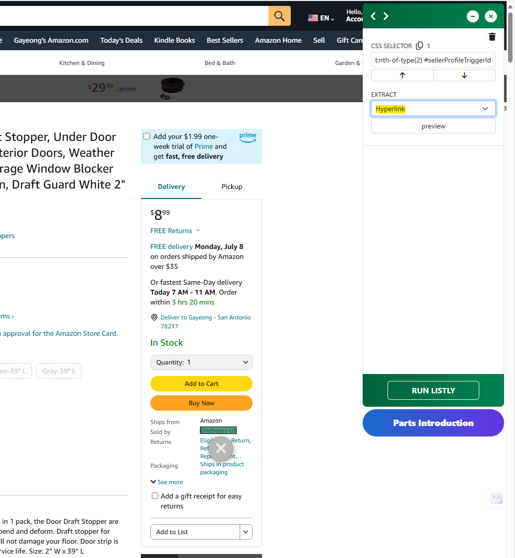Click into the Amazon search box
This screenshot has width=515, height=558.
[134, 16]
